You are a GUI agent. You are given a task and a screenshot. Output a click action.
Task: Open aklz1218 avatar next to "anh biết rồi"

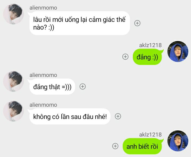[x=178, y=141]
